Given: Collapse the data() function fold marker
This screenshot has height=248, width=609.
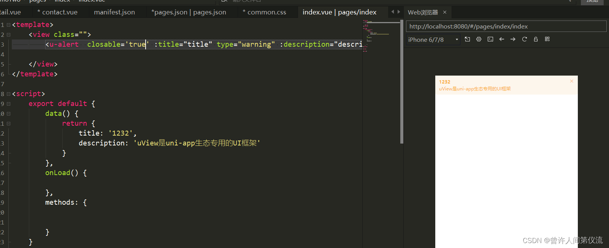Looking at the screenshot, I should (8, 114).
